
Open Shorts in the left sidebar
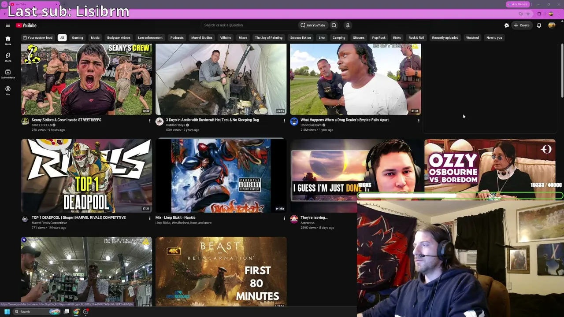click(7, 57)
